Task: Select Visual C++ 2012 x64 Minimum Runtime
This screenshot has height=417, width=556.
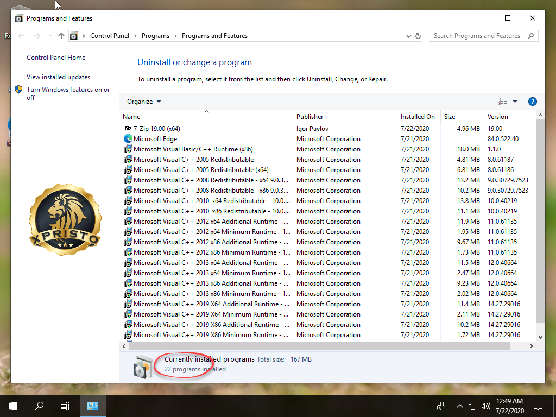Action: 328,231
